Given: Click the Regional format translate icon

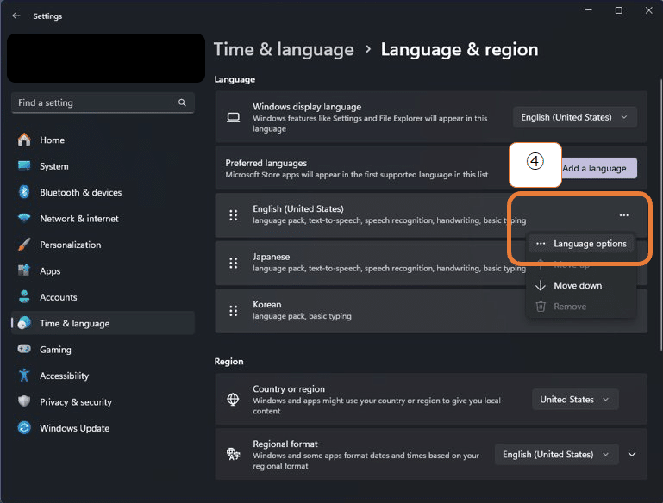Looking at the screenshot, I should [x=233, y=455].
